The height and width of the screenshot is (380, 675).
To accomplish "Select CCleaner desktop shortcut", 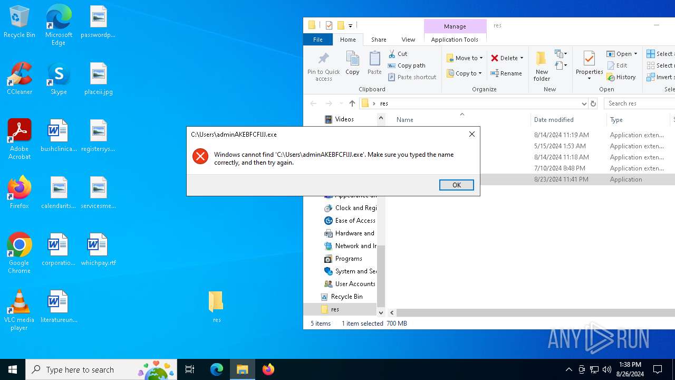I will (x=20, y=79).
